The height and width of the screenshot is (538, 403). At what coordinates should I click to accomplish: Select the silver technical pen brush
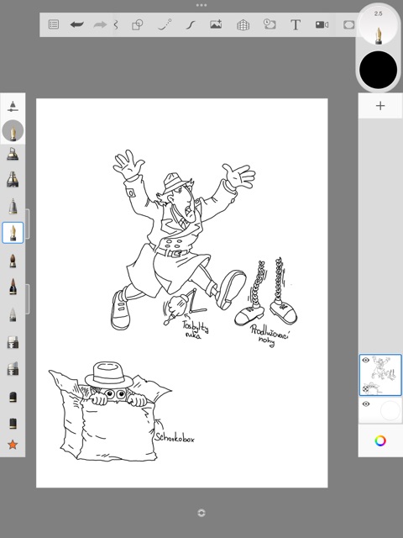13,206
